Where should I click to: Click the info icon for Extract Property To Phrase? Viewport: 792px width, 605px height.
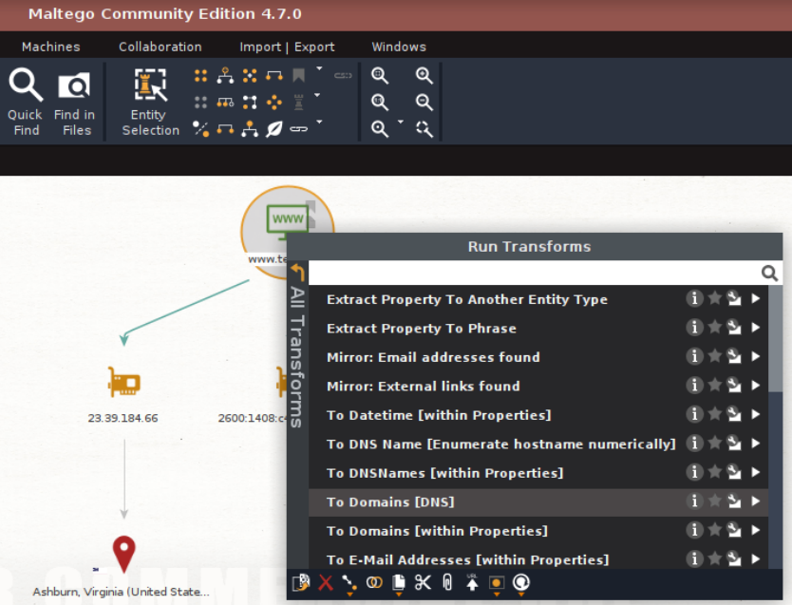(694, 328)
